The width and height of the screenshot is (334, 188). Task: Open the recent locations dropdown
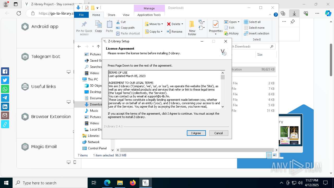93,46
